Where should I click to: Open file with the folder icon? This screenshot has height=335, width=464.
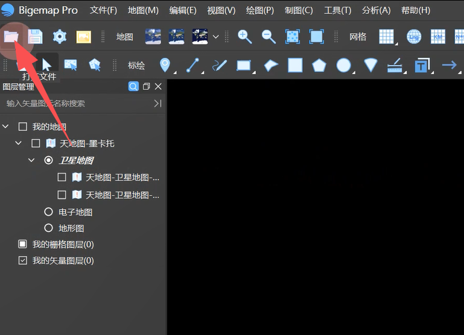point(11,37)
